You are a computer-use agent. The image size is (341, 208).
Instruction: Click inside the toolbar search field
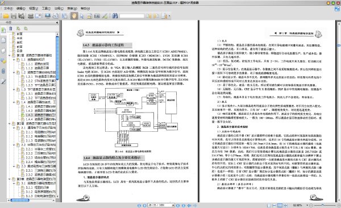tap(132, 16)
